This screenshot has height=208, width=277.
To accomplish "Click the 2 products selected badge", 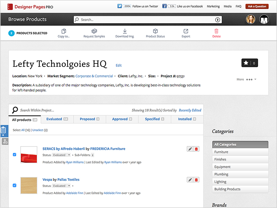I will click(11, 33).
